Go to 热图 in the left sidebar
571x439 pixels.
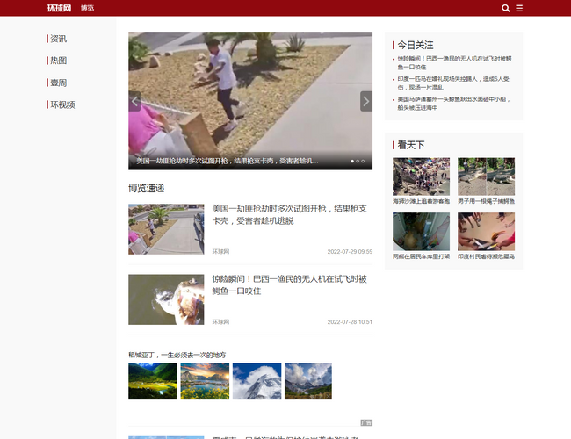pyautogui.click(x=58, y=61)
